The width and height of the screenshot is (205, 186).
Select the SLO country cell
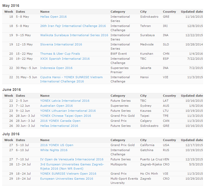click(x=166, y=44)
